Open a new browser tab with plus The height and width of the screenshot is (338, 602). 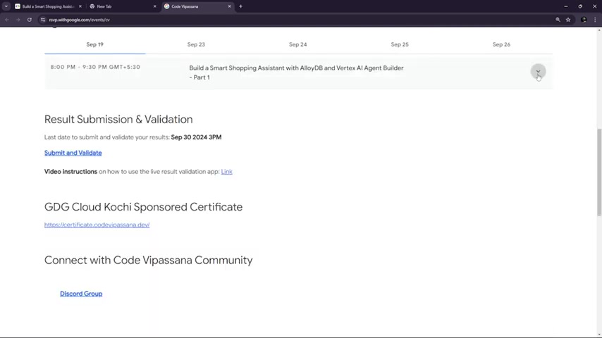click(240, 6)
